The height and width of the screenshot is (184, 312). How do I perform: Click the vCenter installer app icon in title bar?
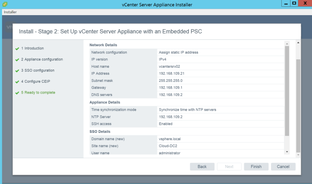tap(5, 4)
